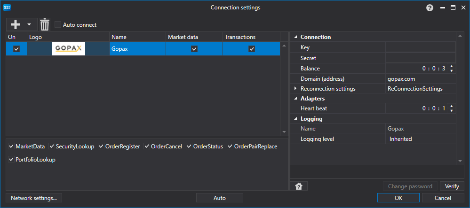Screen dimensions: 470x208
Task: Toggle Market data checkbox for Gopax
Action: pyautogui.click(x=194, y=49)
